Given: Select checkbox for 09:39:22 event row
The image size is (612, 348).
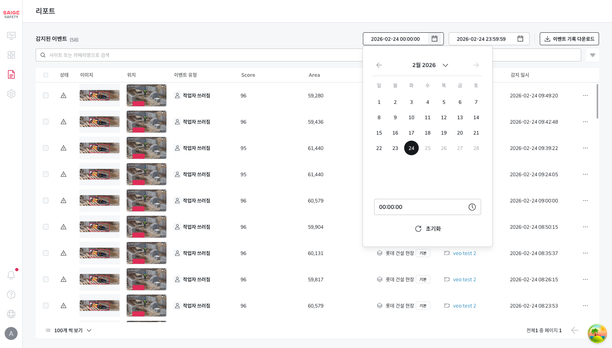Looking at the screenshot, I should pyautogui.click(x=46, y=148).
